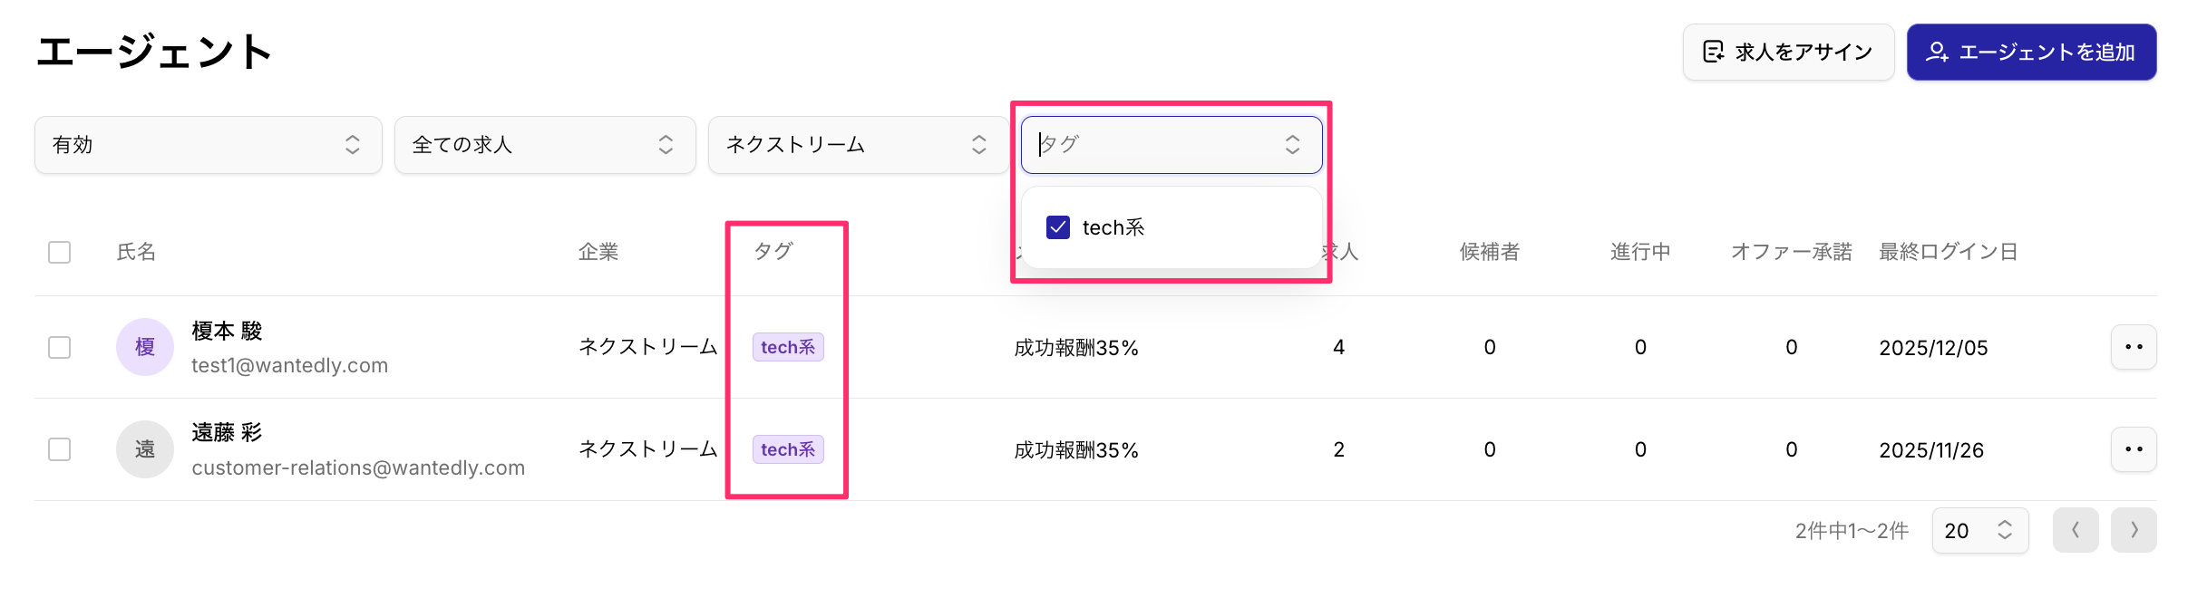Click the 求人をアサイン button
The image size is (2207, 607).
tap(1788, 53)
